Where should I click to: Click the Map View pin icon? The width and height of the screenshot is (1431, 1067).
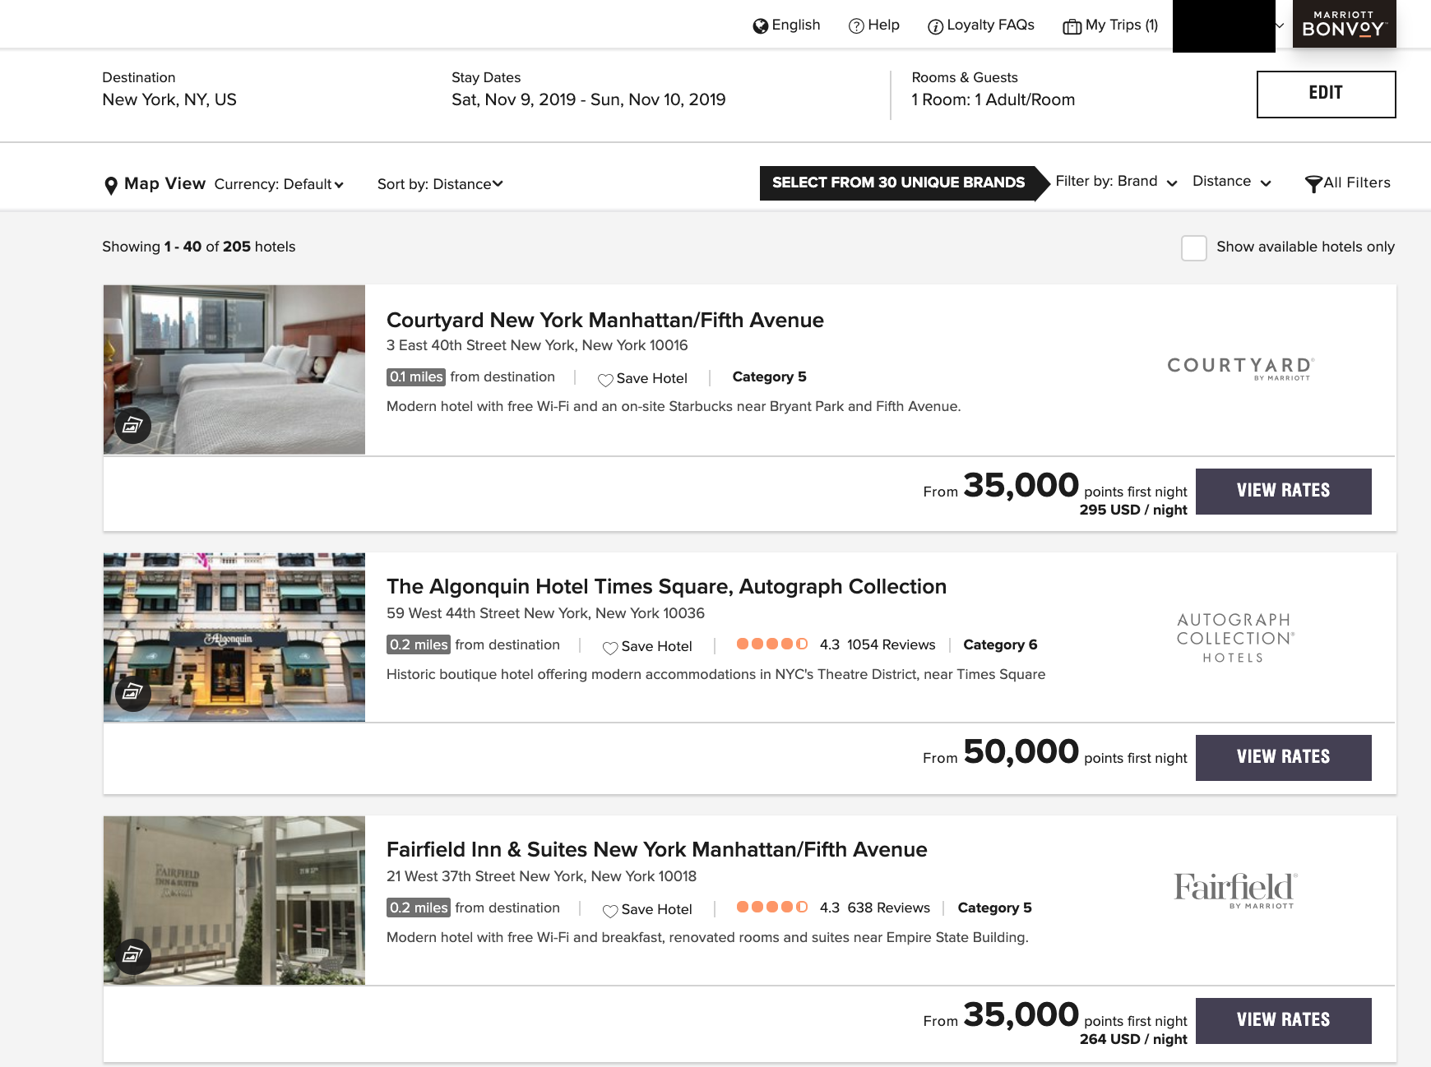tap(111, 186)
